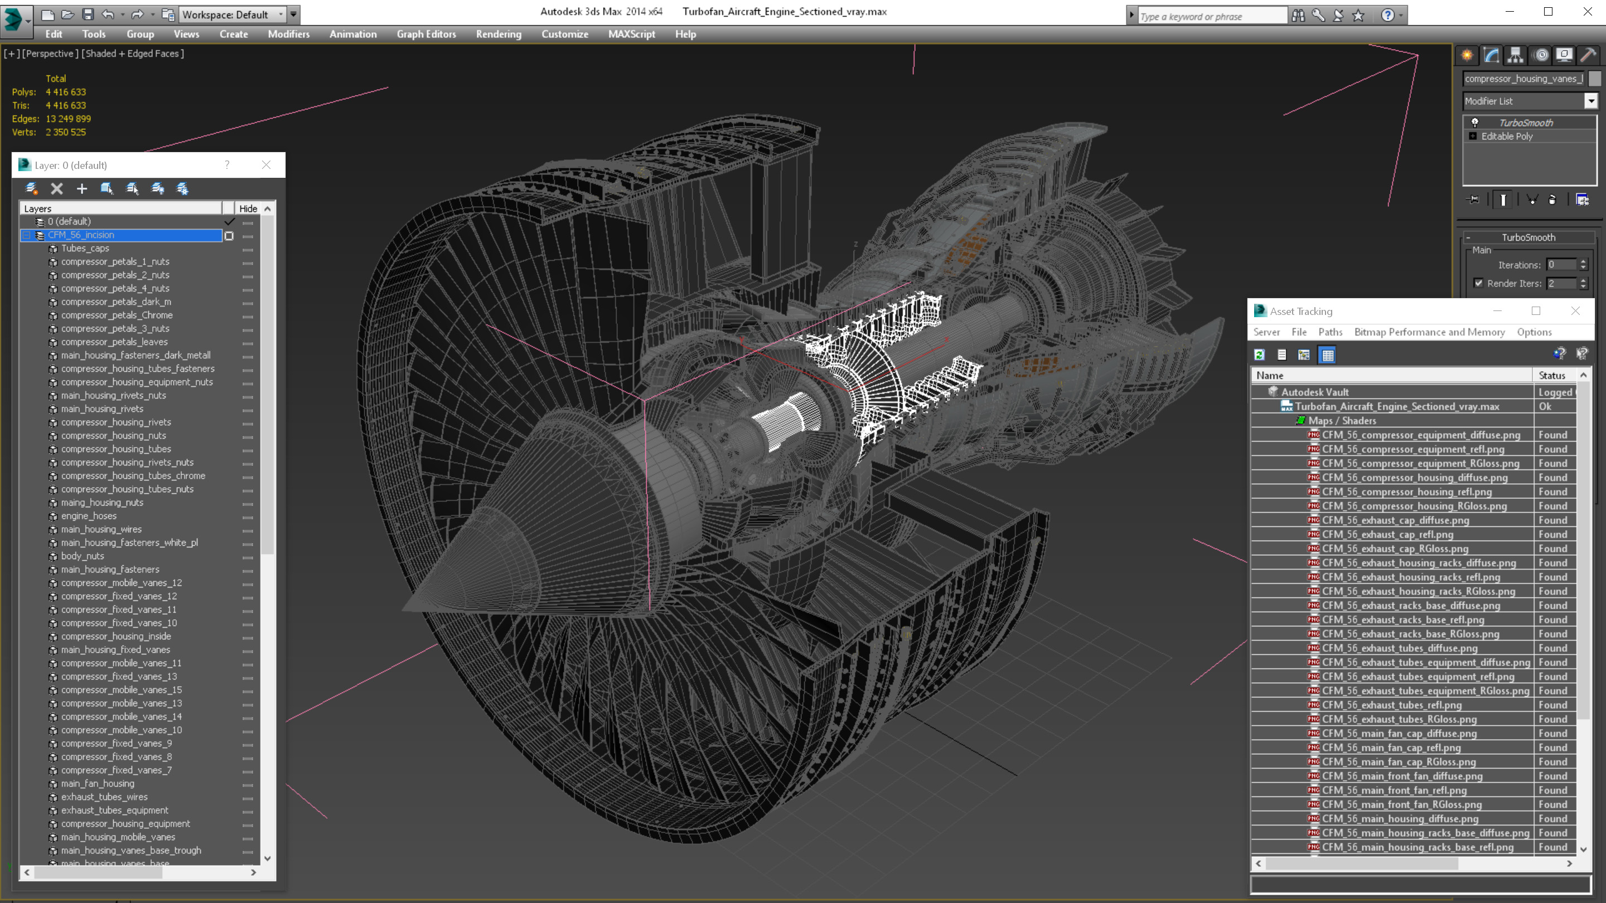Click the Project Folder icon beside the Workspace selector
Screen dimensions: 1606x903
(x=168, y=14)
